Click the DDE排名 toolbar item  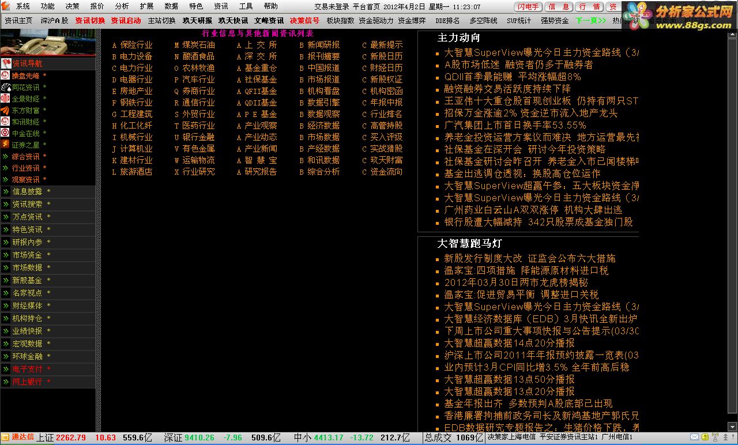click(x=447, y=20)
